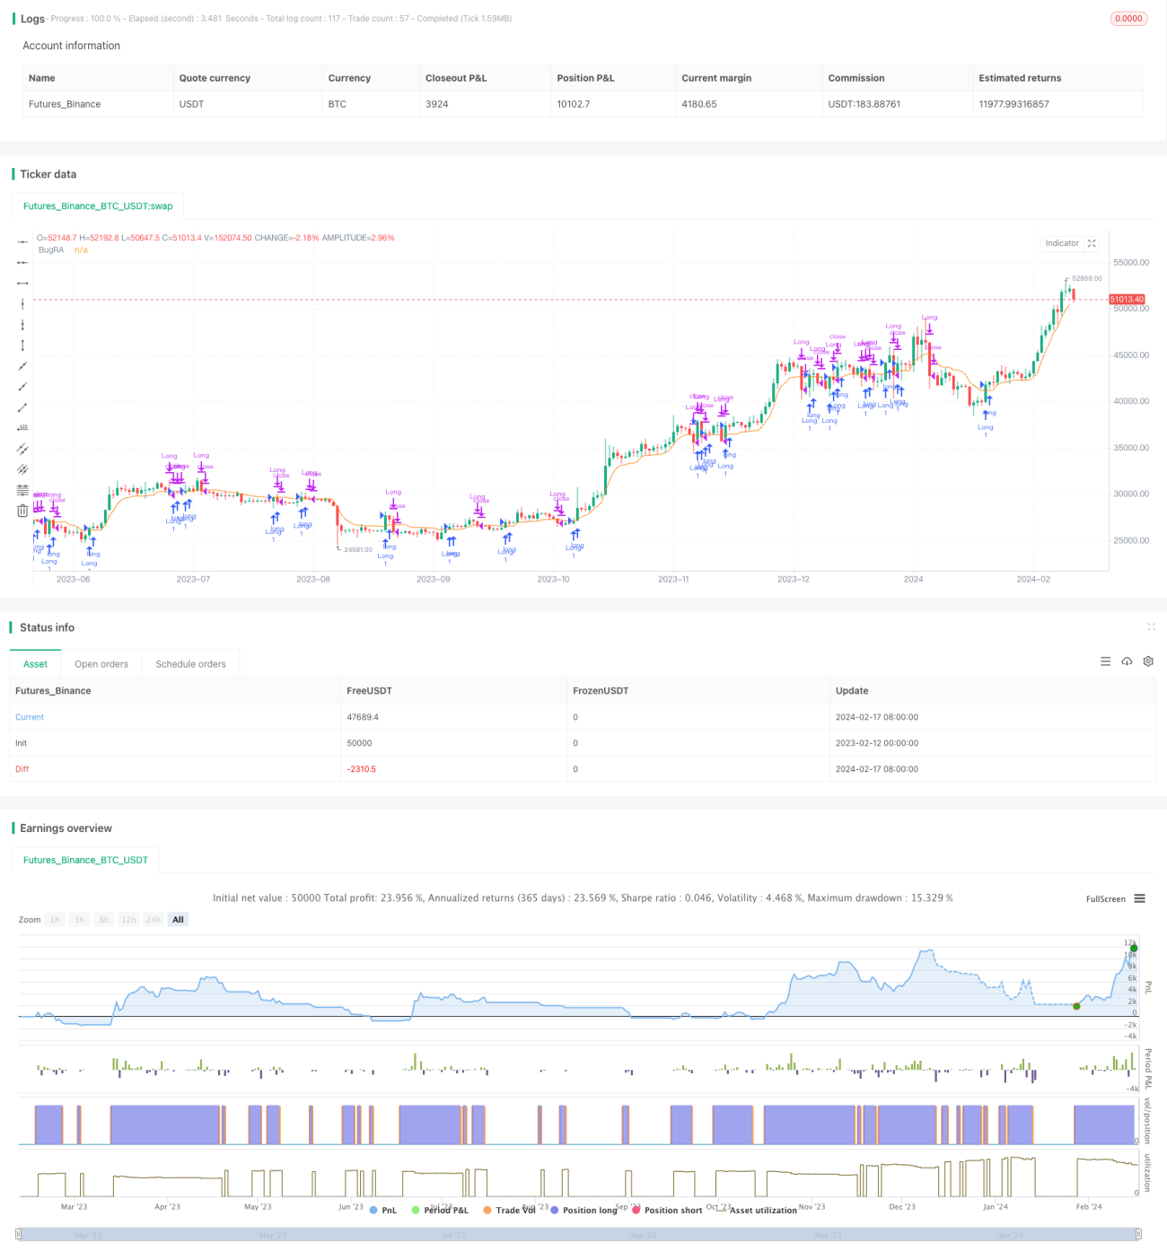
Task: Open the settings gear in Status info
Action: (x=1148, y=661)
